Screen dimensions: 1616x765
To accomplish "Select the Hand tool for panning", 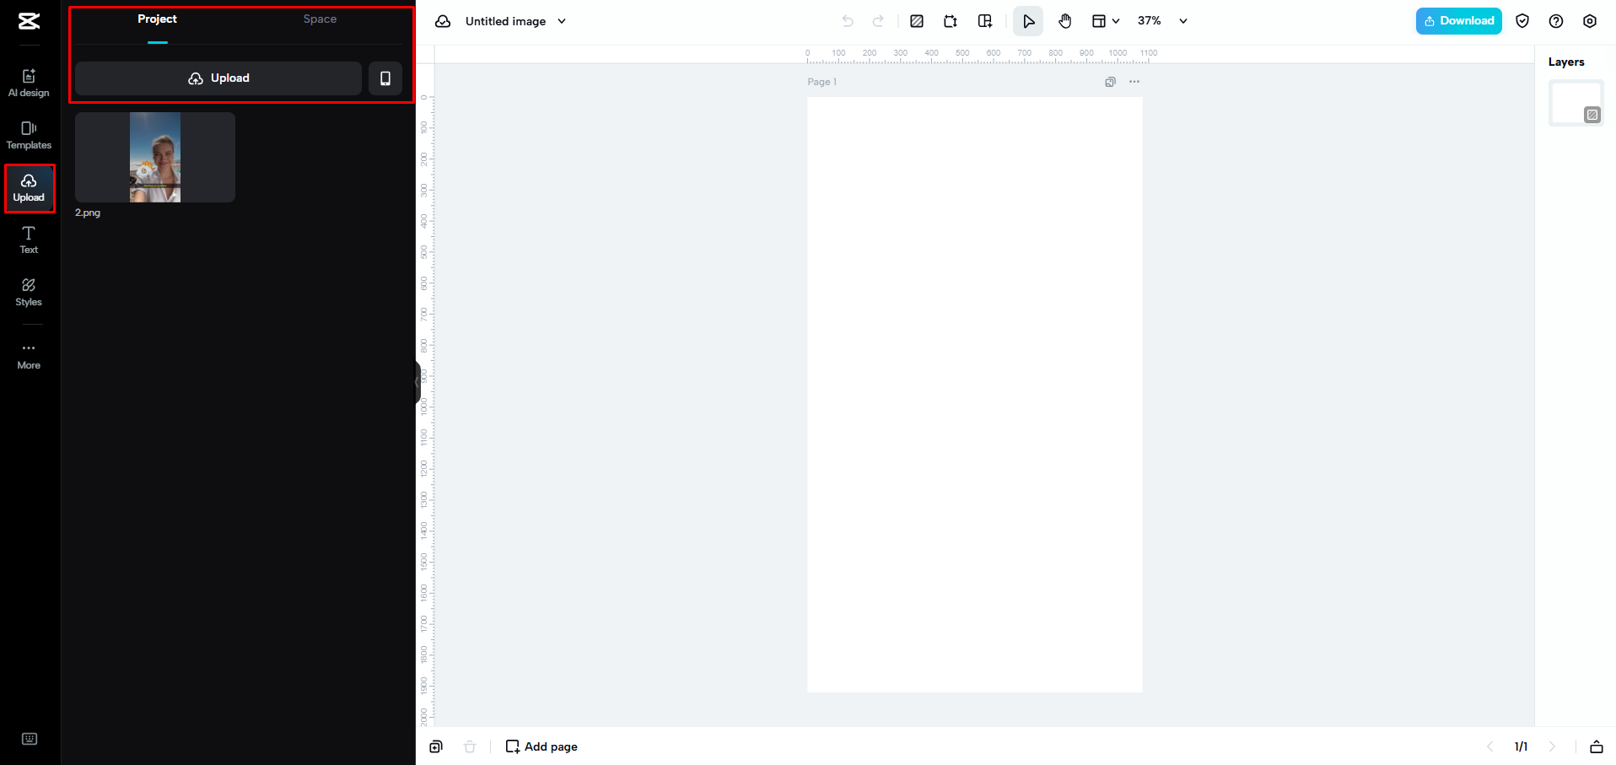I will (1064, 20).
